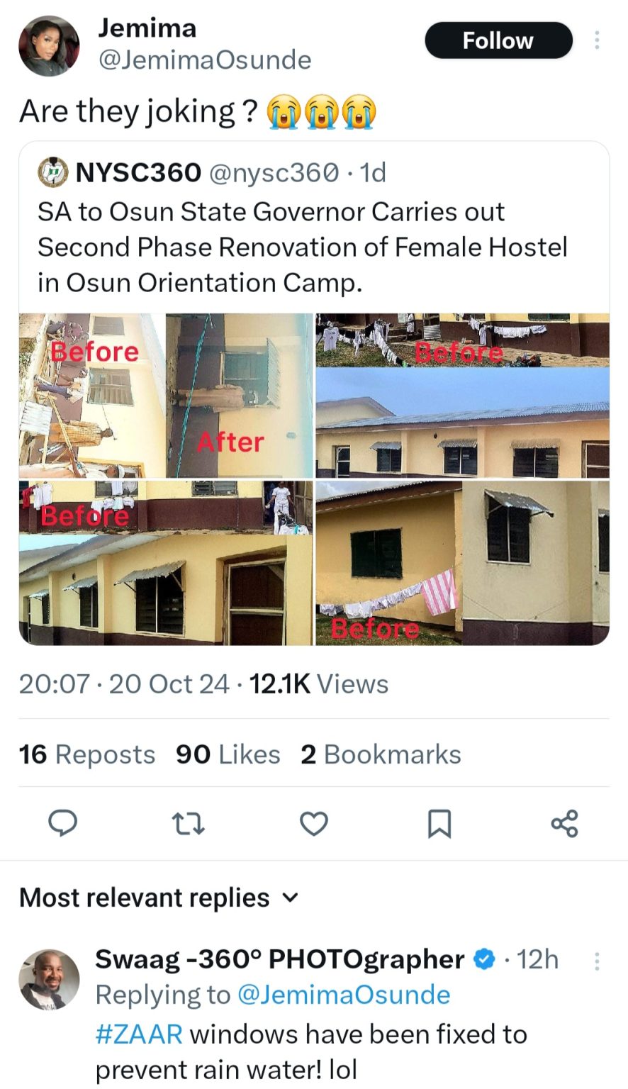
Task: Like the post with heart icon
Action: 314,824
